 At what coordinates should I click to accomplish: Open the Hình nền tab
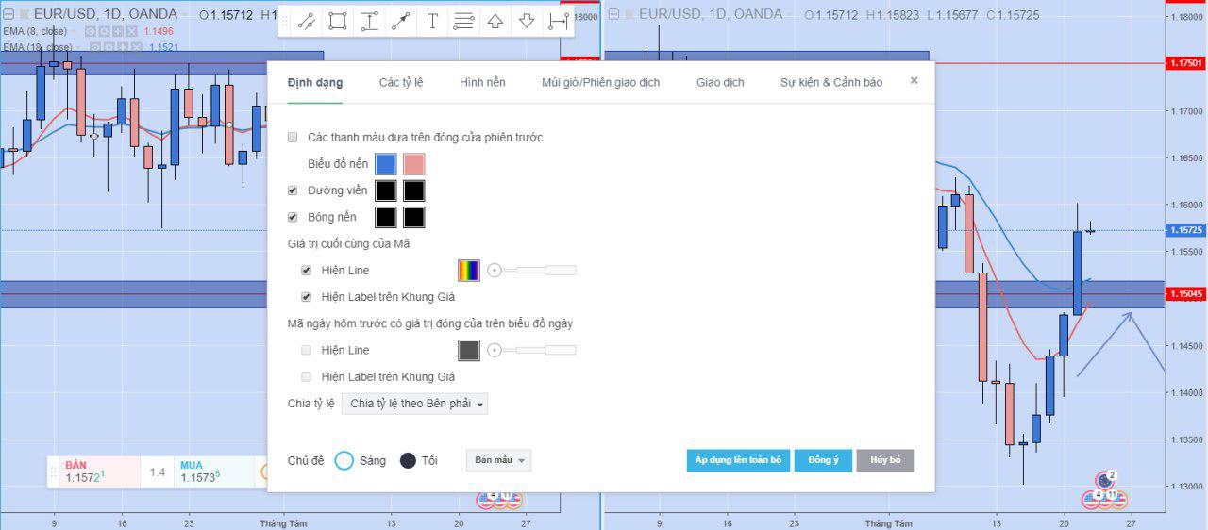point(482,82)
